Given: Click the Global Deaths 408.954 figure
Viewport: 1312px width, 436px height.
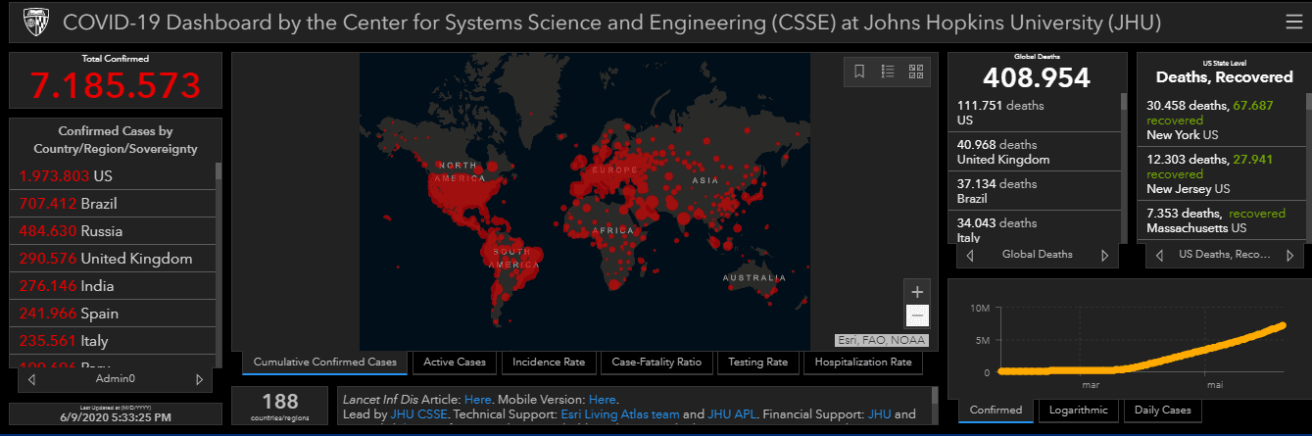Looking at the screenshot, I should pyautogui.click(x=1037, y=77).
